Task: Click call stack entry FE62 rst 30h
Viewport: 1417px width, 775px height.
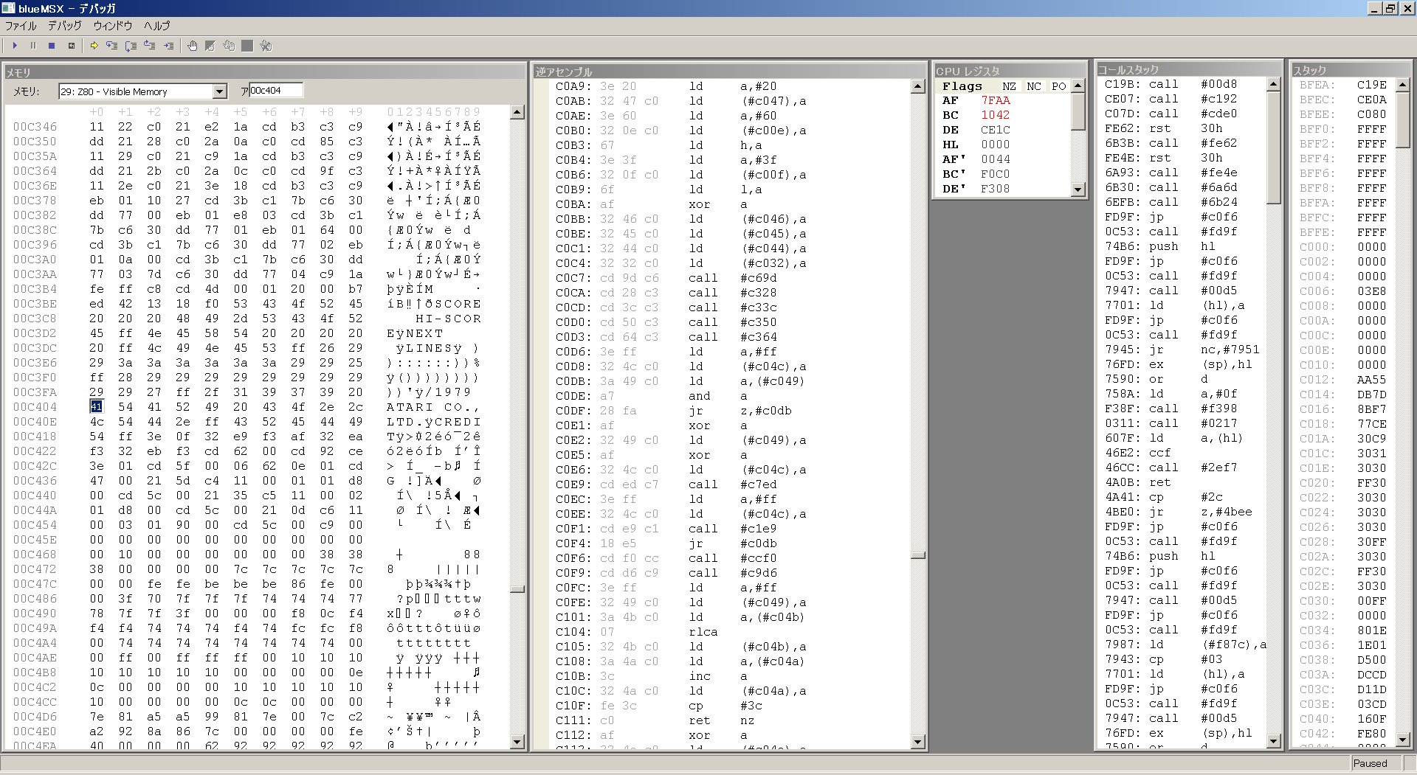Action: click(x=1164, y=128)
